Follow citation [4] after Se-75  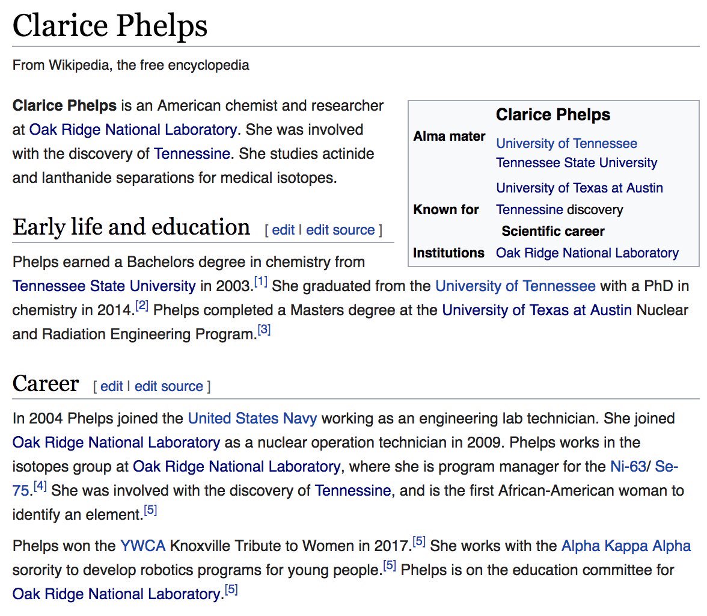40,487
